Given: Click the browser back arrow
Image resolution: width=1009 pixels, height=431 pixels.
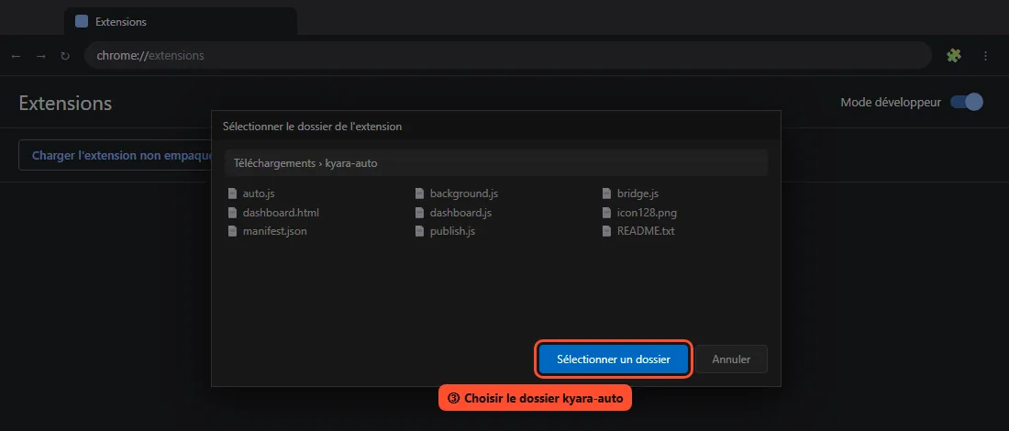Looking at the screenshot, I should 17,56.
